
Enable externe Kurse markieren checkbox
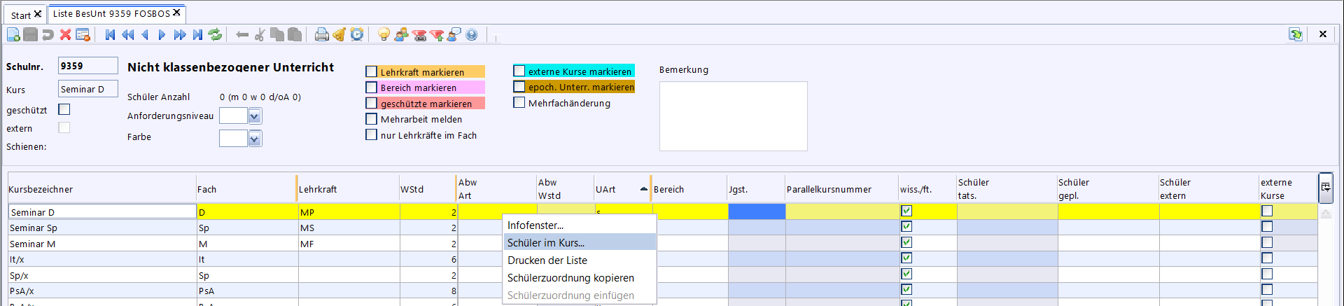519,71
